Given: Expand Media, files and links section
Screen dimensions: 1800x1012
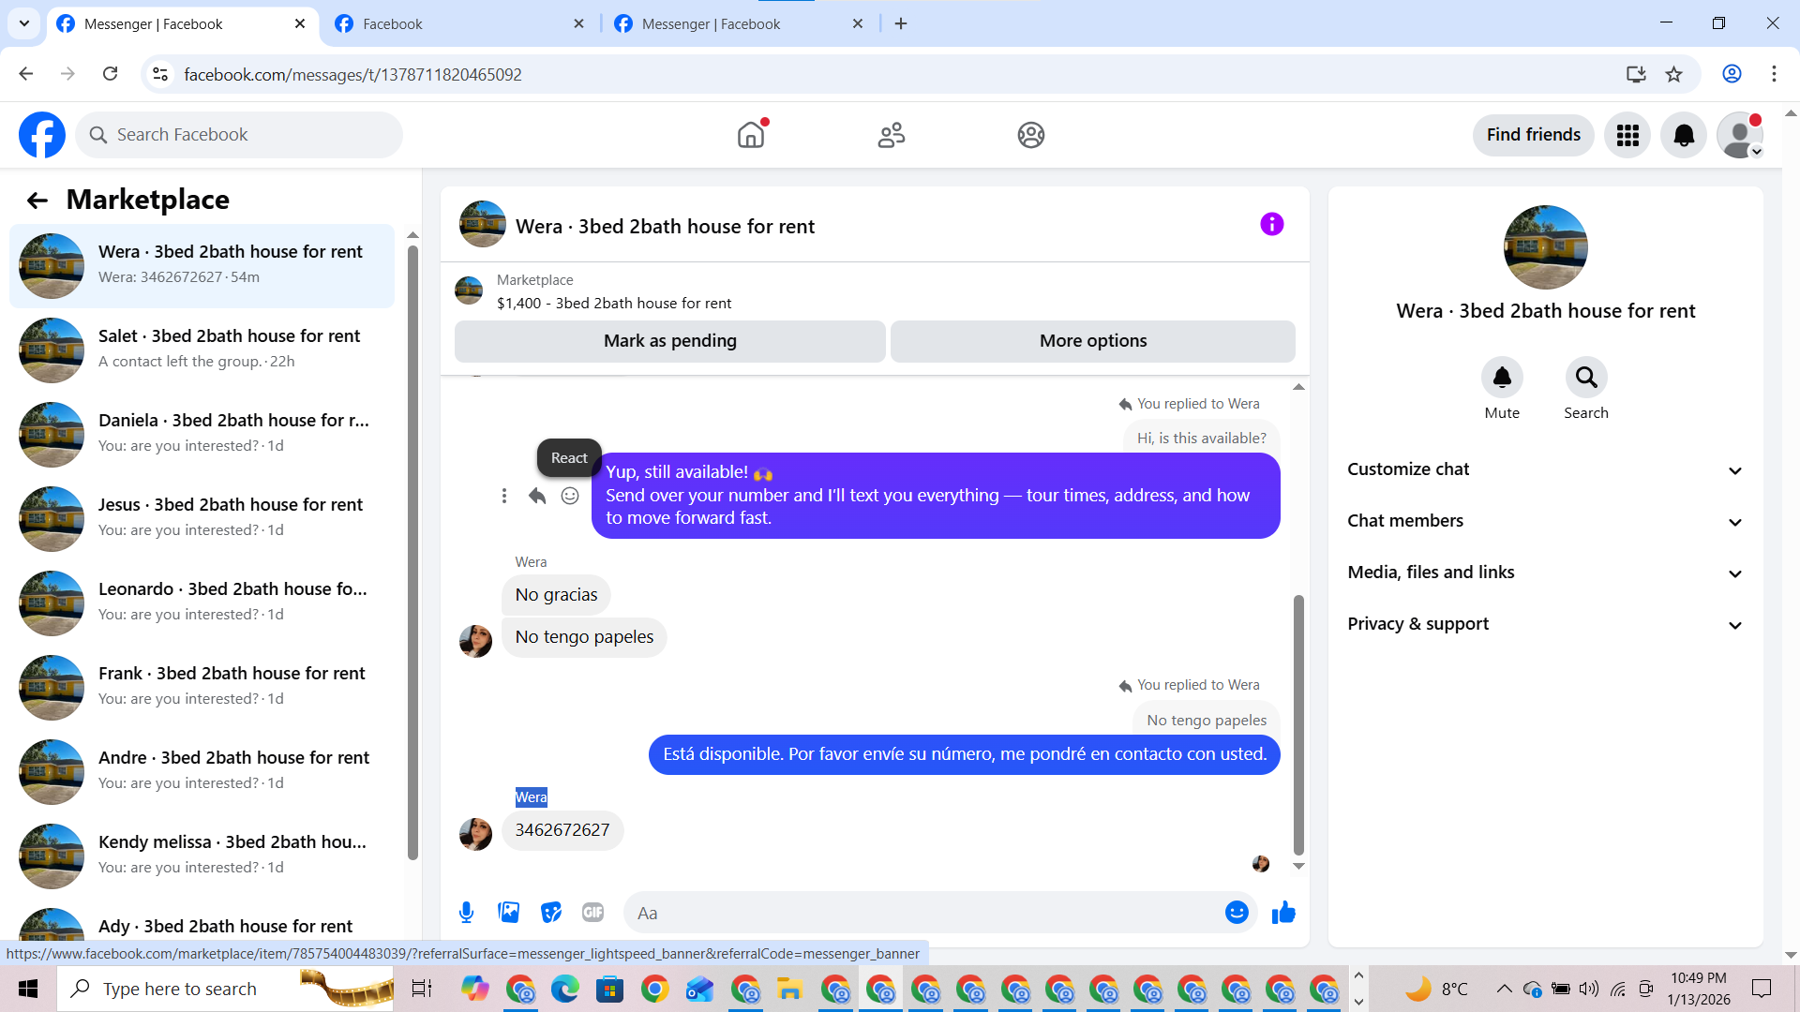Looking at the screenshot, I should (1545, 573).
